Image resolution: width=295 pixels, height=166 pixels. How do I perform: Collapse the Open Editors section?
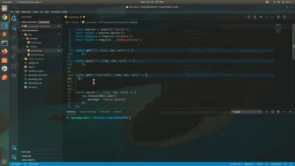point(20,22)
